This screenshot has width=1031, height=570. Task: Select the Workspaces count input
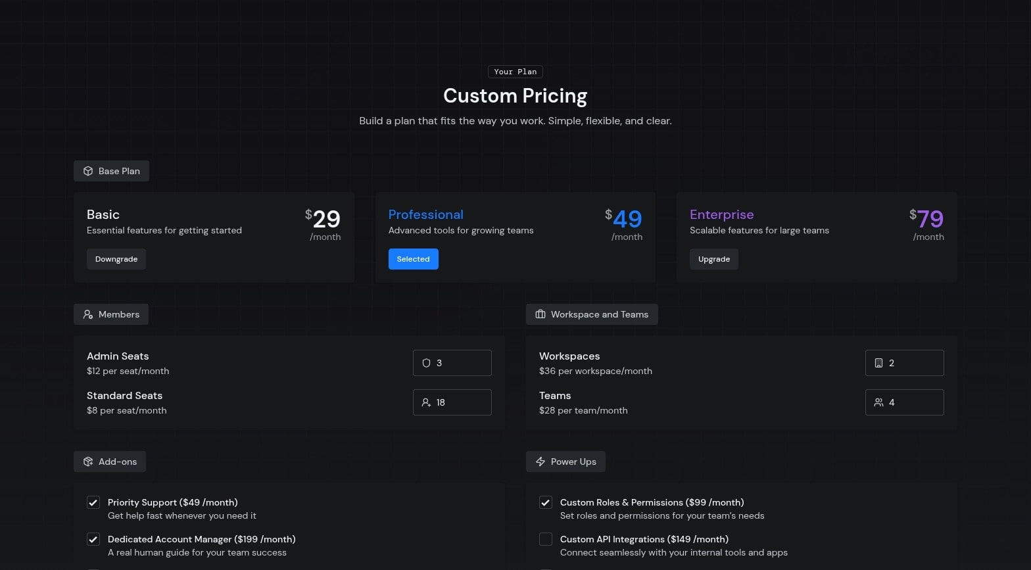click(913, 363)
